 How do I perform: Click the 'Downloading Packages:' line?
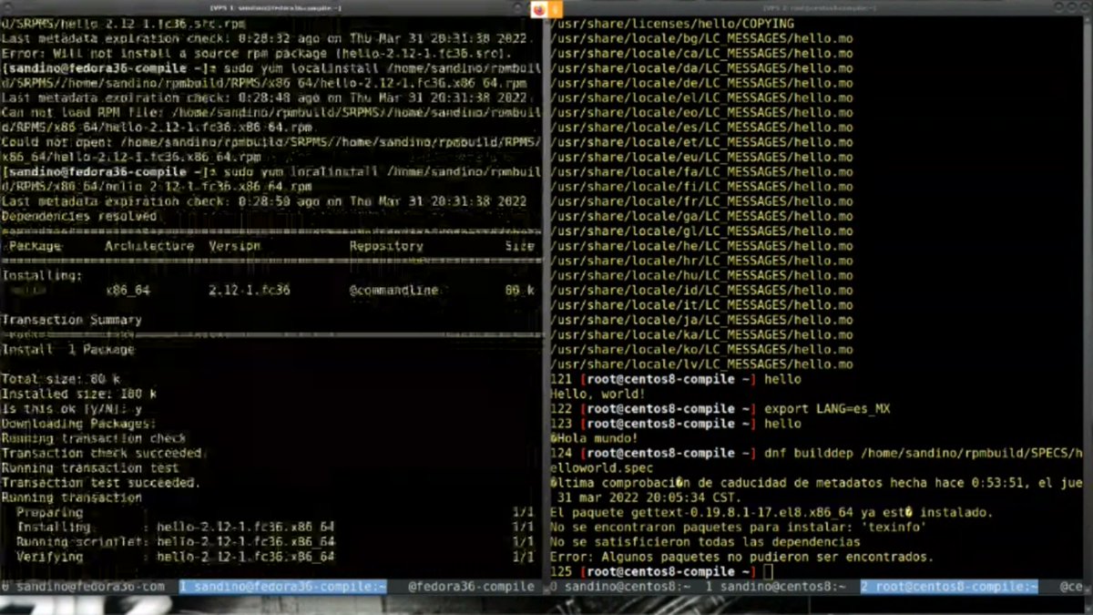click(x=78, y=424)
